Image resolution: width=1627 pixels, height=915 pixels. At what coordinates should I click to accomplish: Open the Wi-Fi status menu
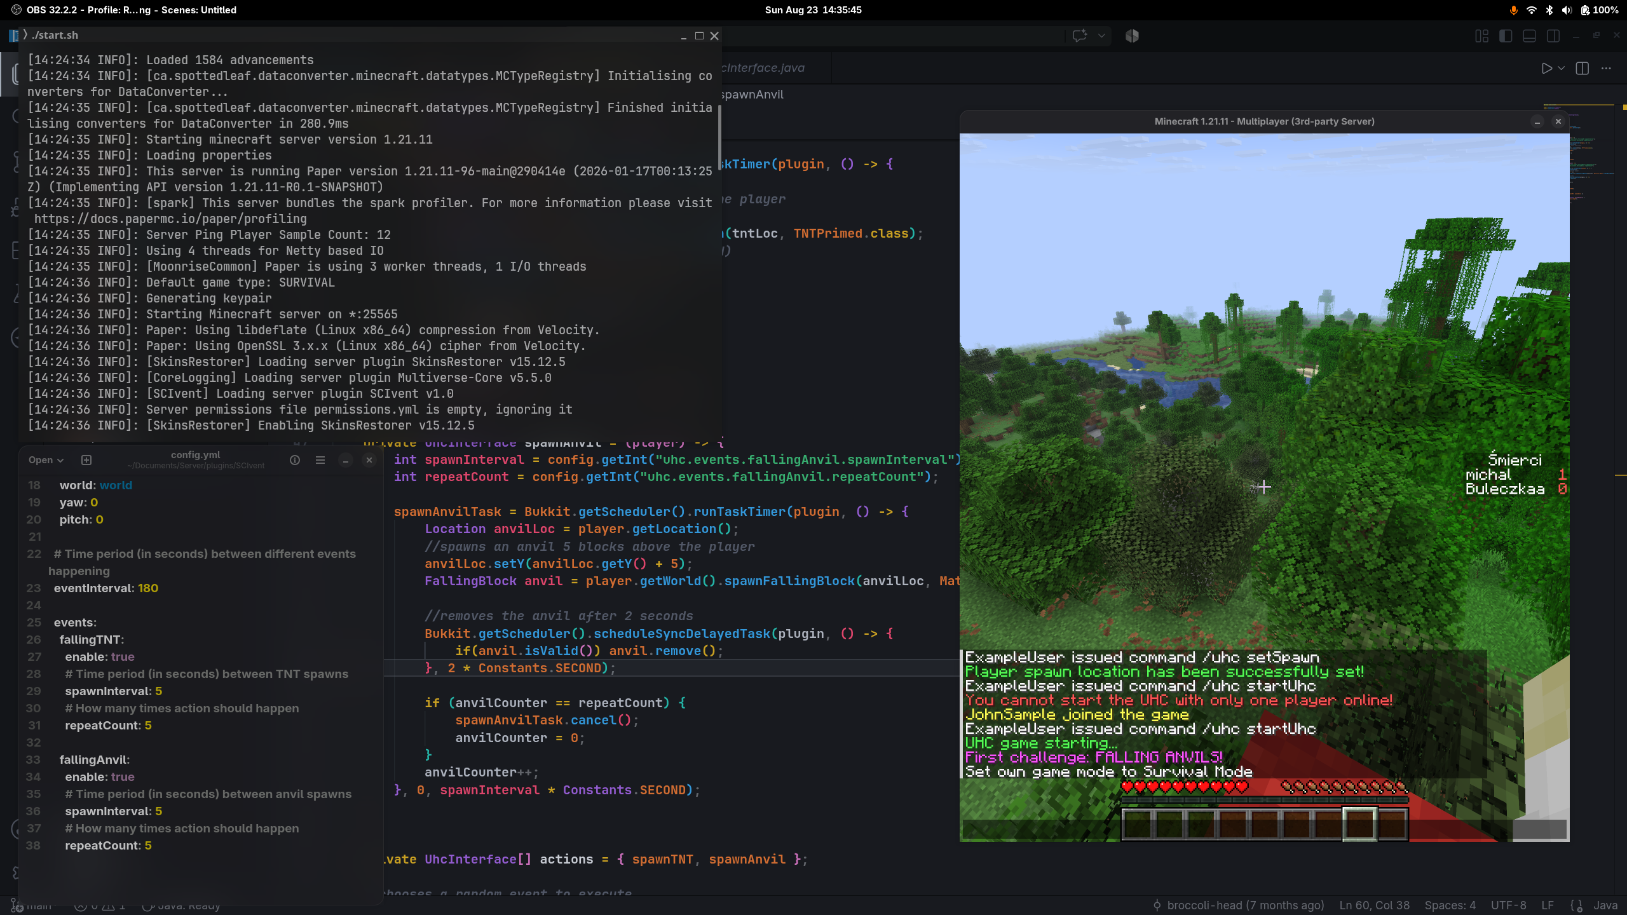1531,10
